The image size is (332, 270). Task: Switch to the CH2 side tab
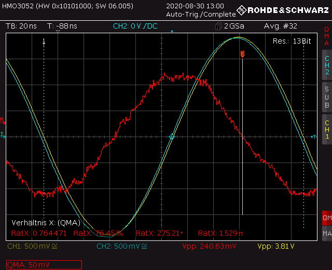tap(326, 65)
